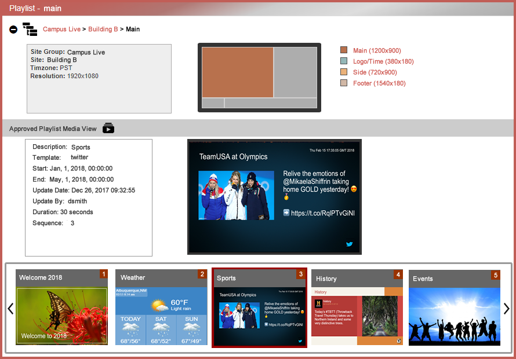Viewport: 516px width, 359px height.
Task: Select the Weather card title
Action: [x=133, y=278]
